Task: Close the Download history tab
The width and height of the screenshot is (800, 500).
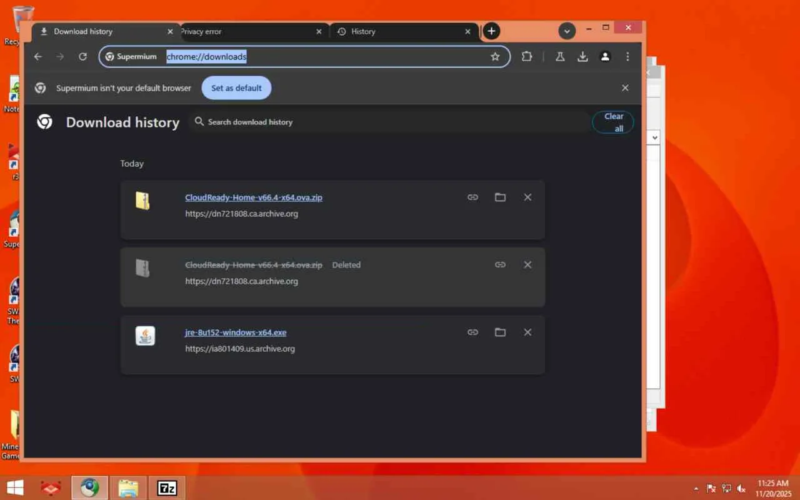Action: (170, 31)
